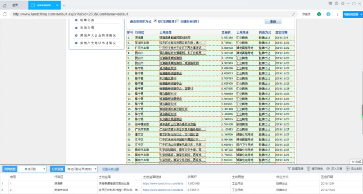This screenshot has height=194, width=363.
Task: Expand the 分页设置 pagination dropdown
Action: [x=81, y=169]
